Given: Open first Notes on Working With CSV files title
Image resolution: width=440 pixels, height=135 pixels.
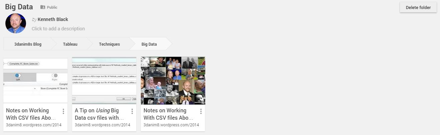Looking at the screenshot, I should 31,114.
